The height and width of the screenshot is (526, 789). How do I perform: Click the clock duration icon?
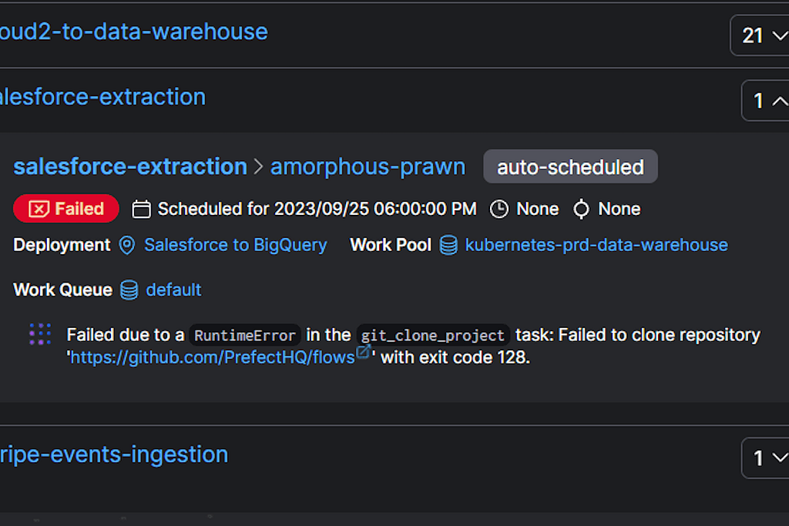(x=499, y=209)
